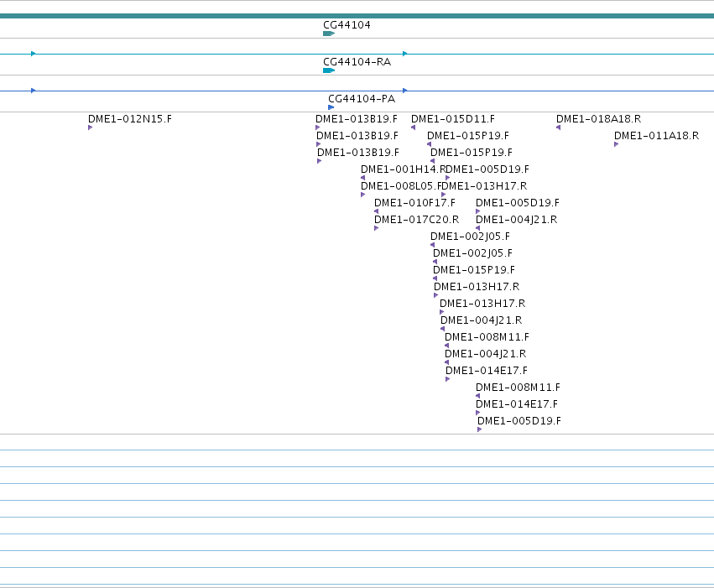Select the DME1-010F17.F label text

(414, 203)
